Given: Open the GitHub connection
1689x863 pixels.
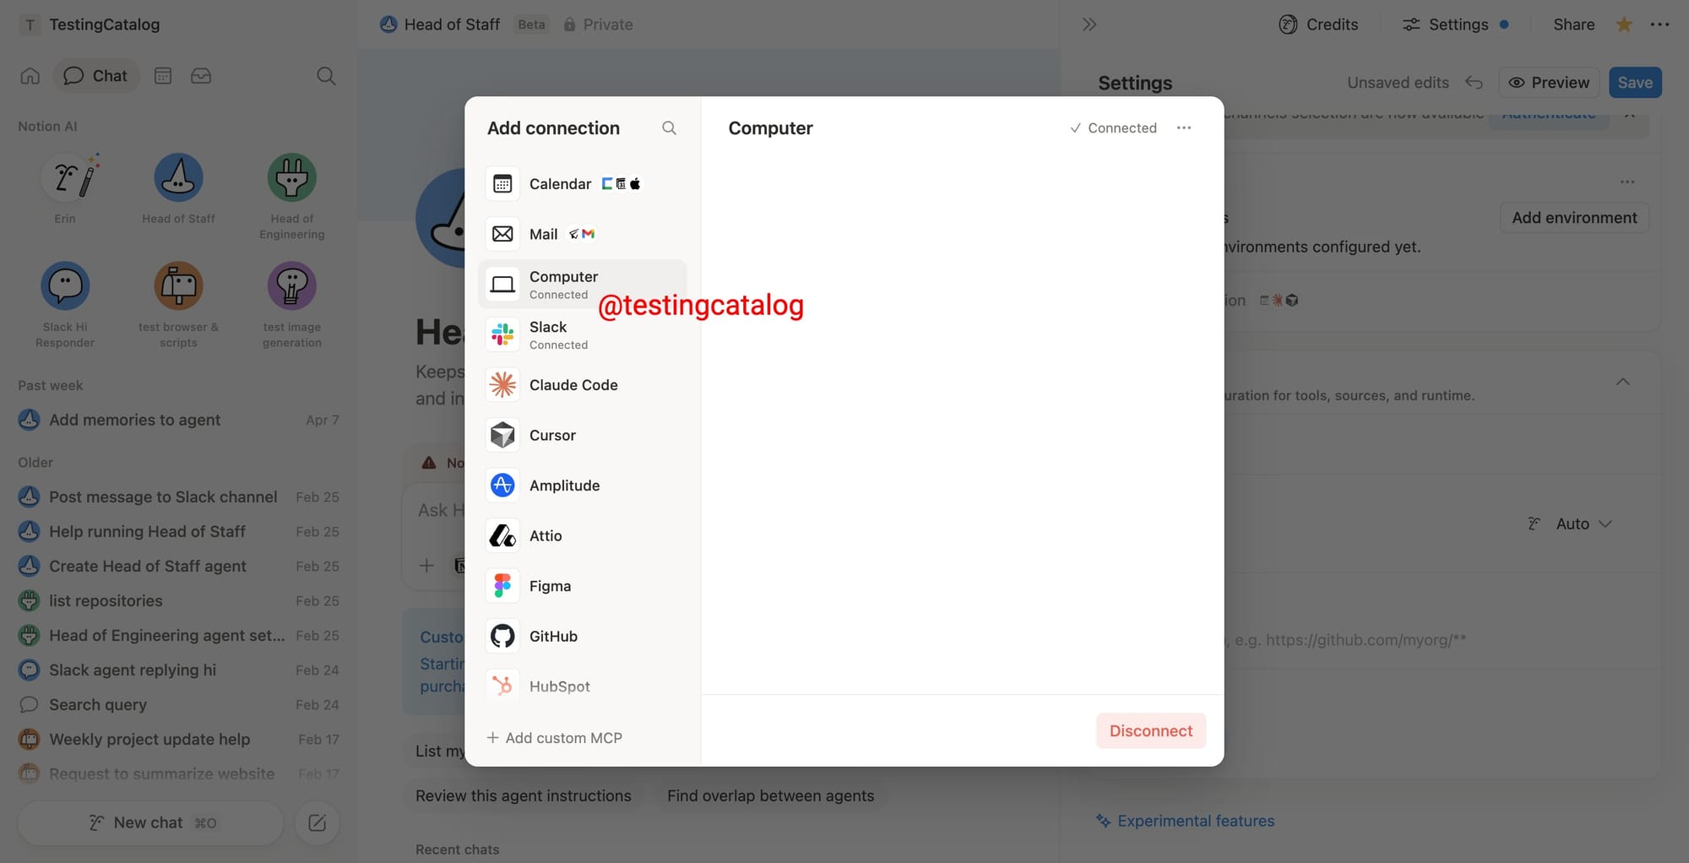Looking at the screenshot, I should coord(583,636).
